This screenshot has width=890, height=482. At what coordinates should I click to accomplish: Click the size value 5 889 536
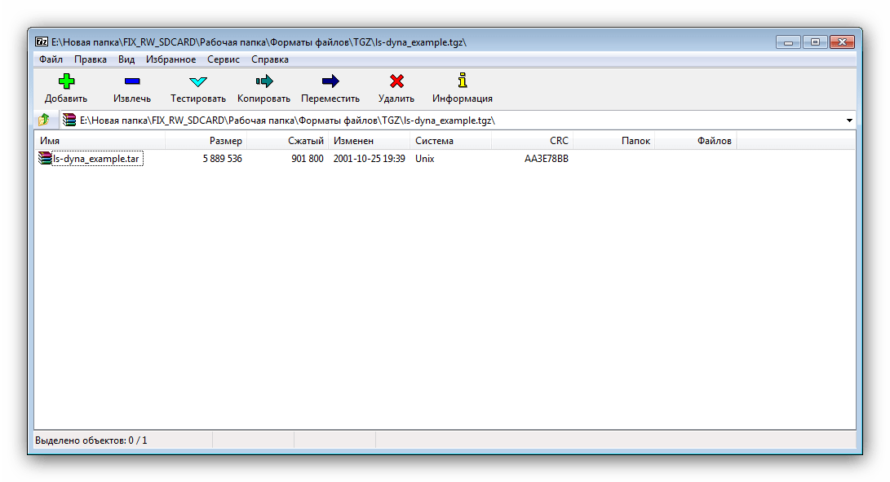pyautogui.click(x=223, y=159)
